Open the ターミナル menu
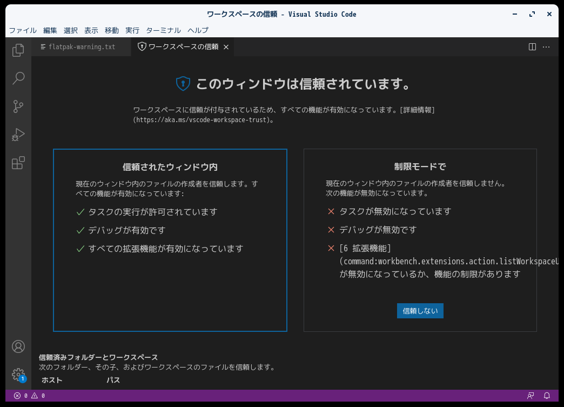 (163, 30)
